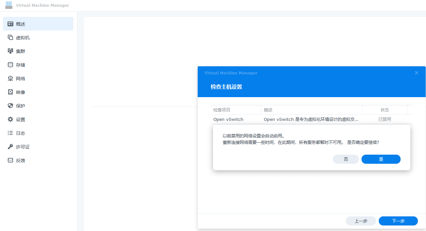This screenshot has height=231, width=426.
Task: Click the 许可证 key icon
Action: (x=10, y=147)
